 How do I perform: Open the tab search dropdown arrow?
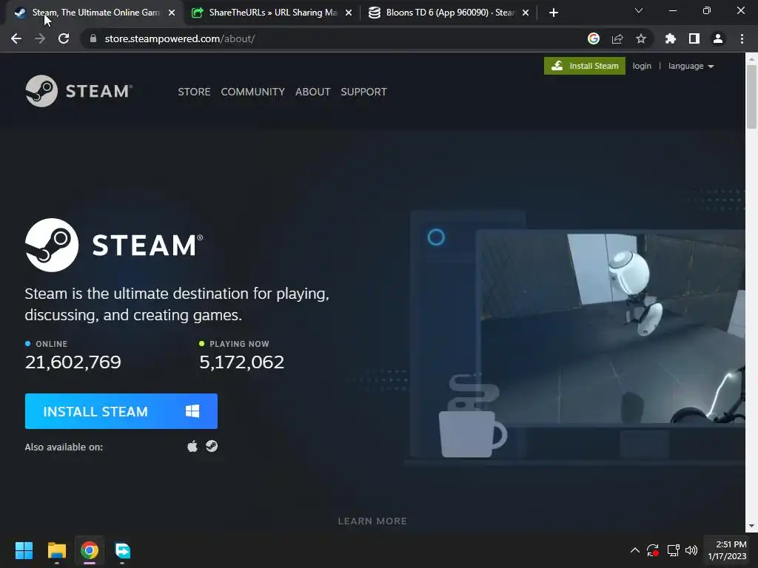[x=639, y=10]
